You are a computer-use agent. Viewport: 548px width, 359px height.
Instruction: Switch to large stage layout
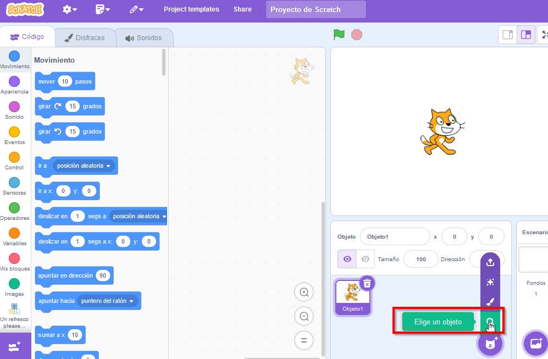[526, 35]
